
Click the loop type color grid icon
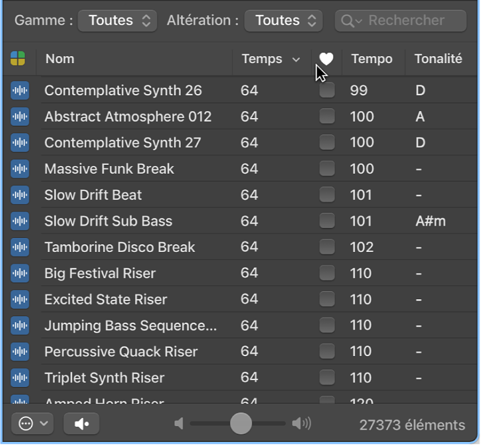pyautogui.click(x=18, y=58)
